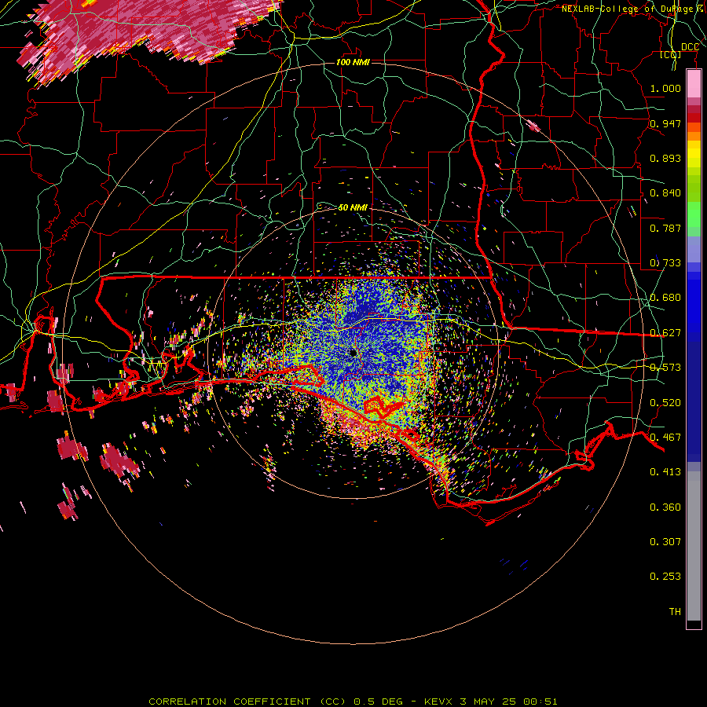Select the 0.573 scale label
The height and width of the screenshot is (707, 707).
point(665,368)
